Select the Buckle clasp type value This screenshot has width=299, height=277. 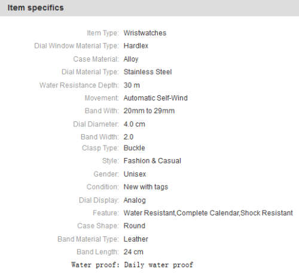(x=134, y=148)
